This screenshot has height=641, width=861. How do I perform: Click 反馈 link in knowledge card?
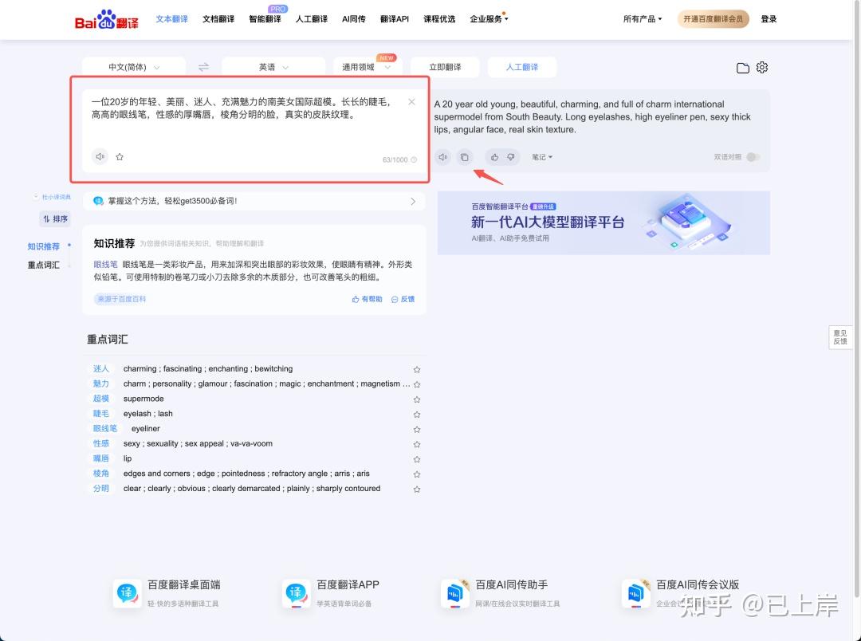(403, 299)
